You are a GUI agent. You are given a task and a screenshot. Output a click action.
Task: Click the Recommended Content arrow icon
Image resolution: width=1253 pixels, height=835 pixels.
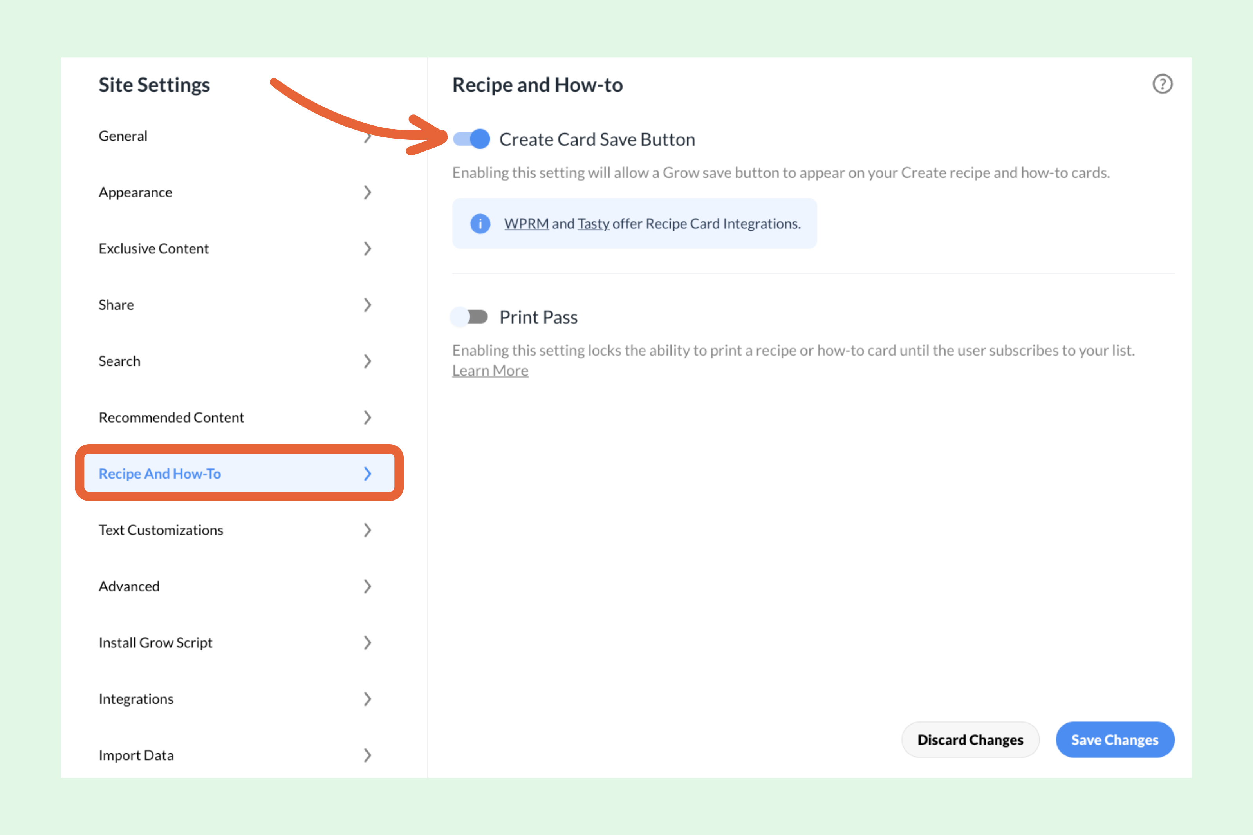[x=367, y=417]
